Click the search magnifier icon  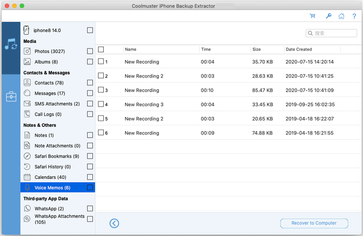[x=311, y=33]
